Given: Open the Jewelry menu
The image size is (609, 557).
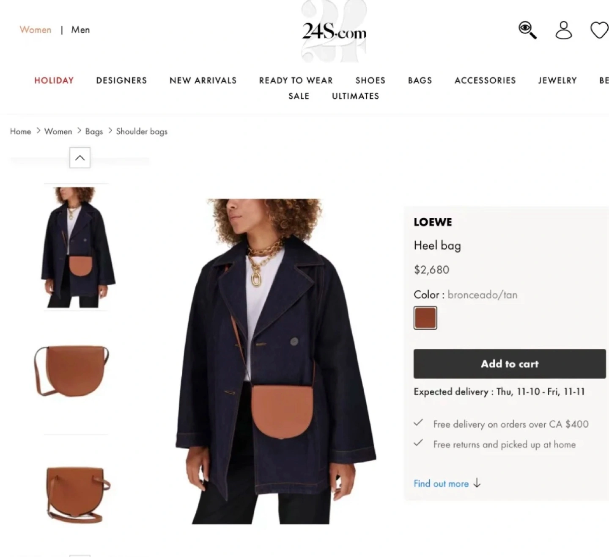Looking at the screenshot, I should pos(557,80).
